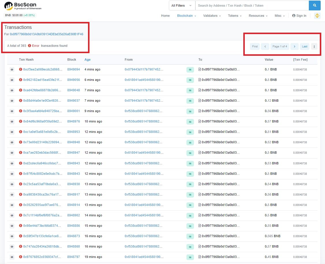This screenshot has height=264, width=325.
Task: Click error icon on row 0x747da28434a26818db
Action: click(20, 246)
